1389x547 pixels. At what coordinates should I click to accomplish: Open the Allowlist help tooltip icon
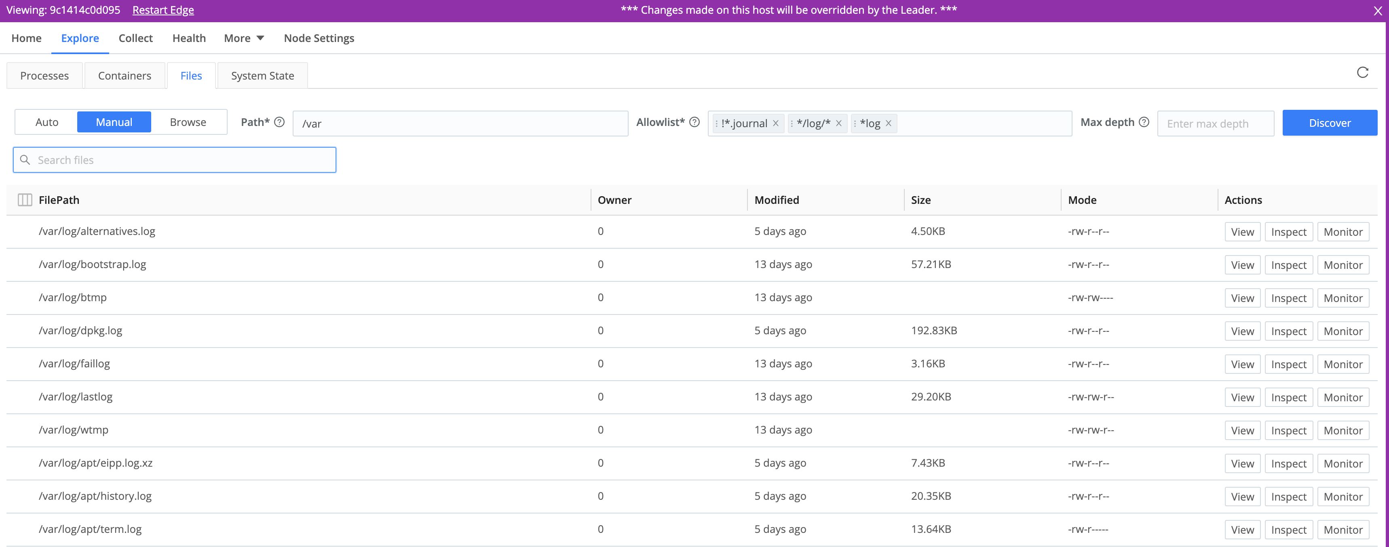[694, 122]
